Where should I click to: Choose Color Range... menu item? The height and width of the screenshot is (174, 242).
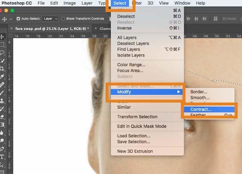pyautogui.click(x=147, y=65)
